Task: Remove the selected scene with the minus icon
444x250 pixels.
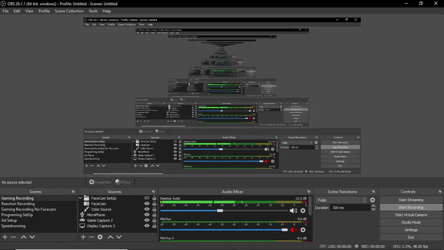Action: click(x=13, y=237)
